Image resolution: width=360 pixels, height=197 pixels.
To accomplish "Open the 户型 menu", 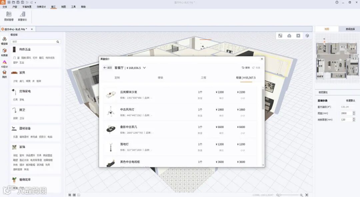I will (15, 7).
